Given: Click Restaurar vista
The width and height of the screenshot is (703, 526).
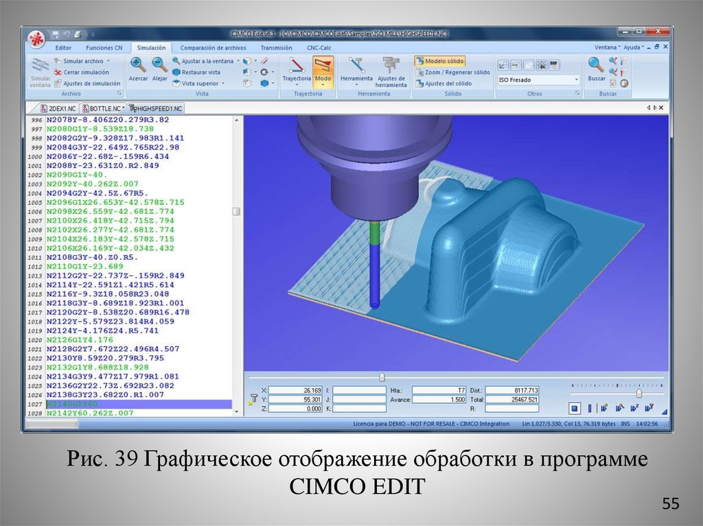Looking at the screenshot, I should 196,72.
